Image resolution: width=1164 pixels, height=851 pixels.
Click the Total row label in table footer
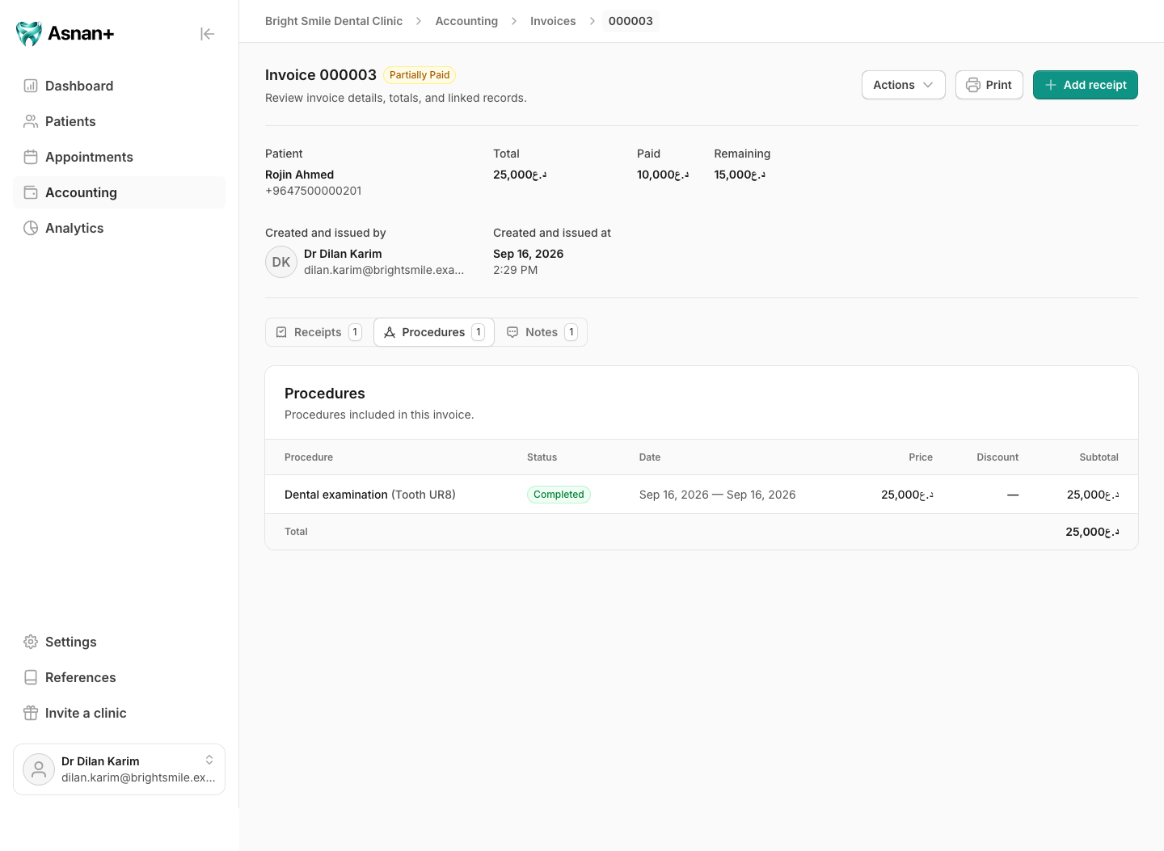tap(296, 532)
